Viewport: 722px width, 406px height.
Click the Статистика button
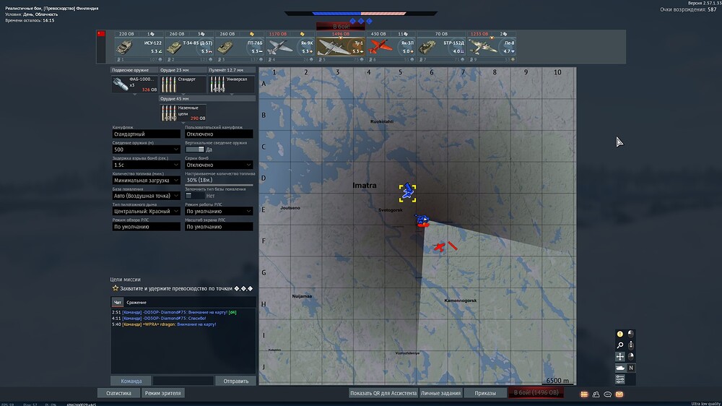tap(119, 393)
